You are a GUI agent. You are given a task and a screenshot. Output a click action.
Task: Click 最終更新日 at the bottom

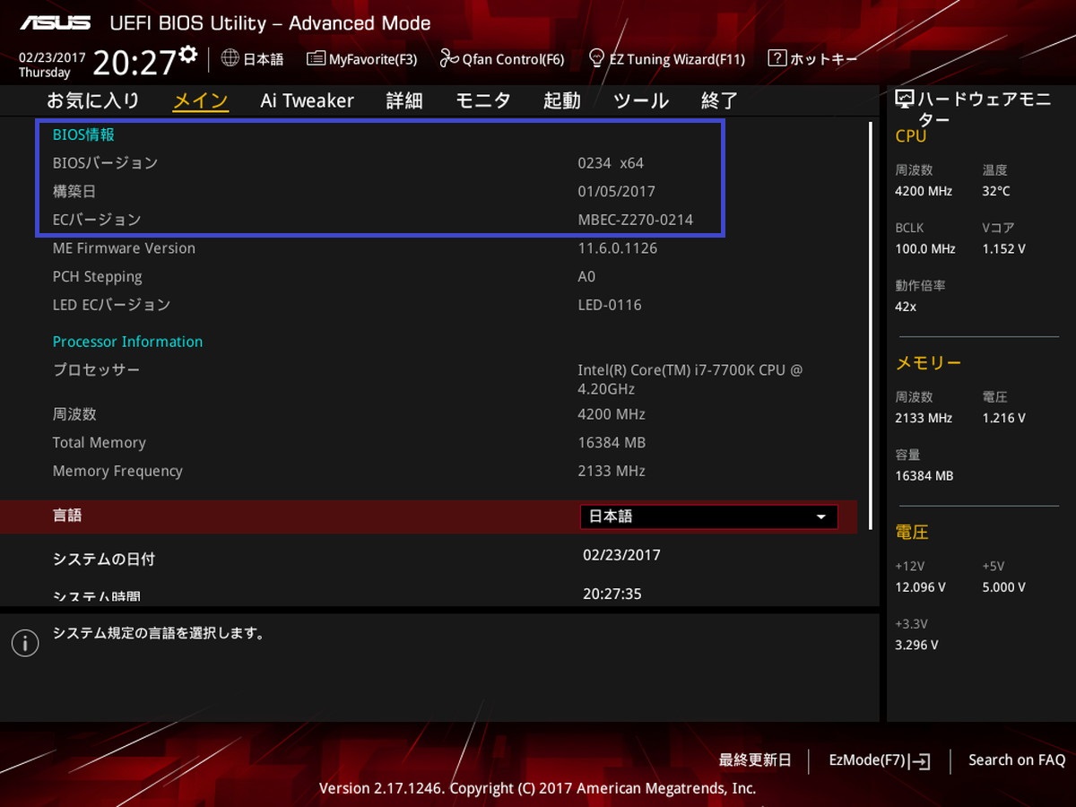pyautogui.click(x=755, y=760)
